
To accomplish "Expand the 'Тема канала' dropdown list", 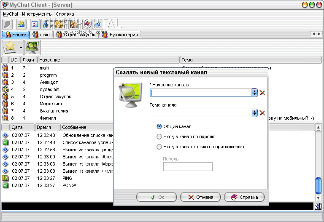I will tap(254, 113).
